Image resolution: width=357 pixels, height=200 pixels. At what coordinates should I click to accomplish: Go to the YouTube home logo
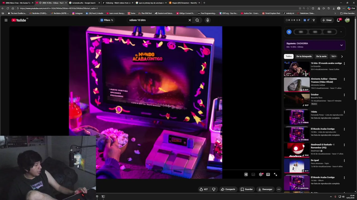(x=19, y=20)
